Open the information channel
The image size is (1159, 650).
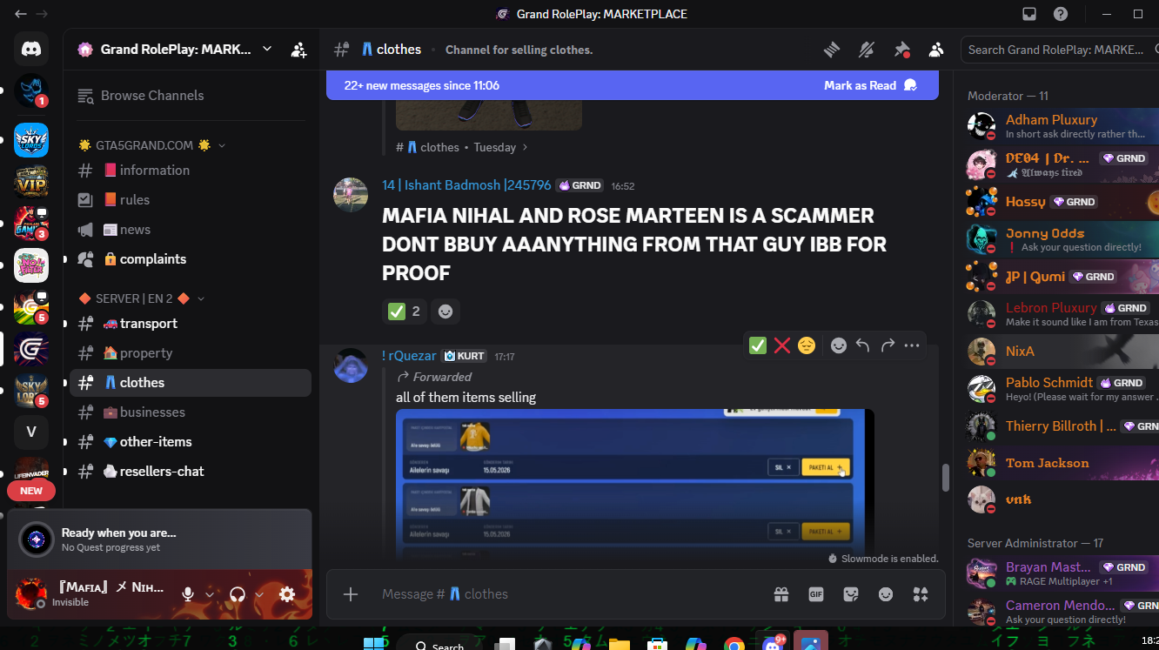pos(190,171)
